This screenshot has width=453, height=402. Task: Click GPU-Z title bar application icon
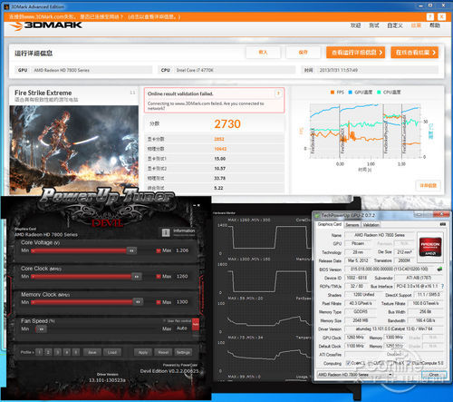pyautogui.click(x=317, y=216)
